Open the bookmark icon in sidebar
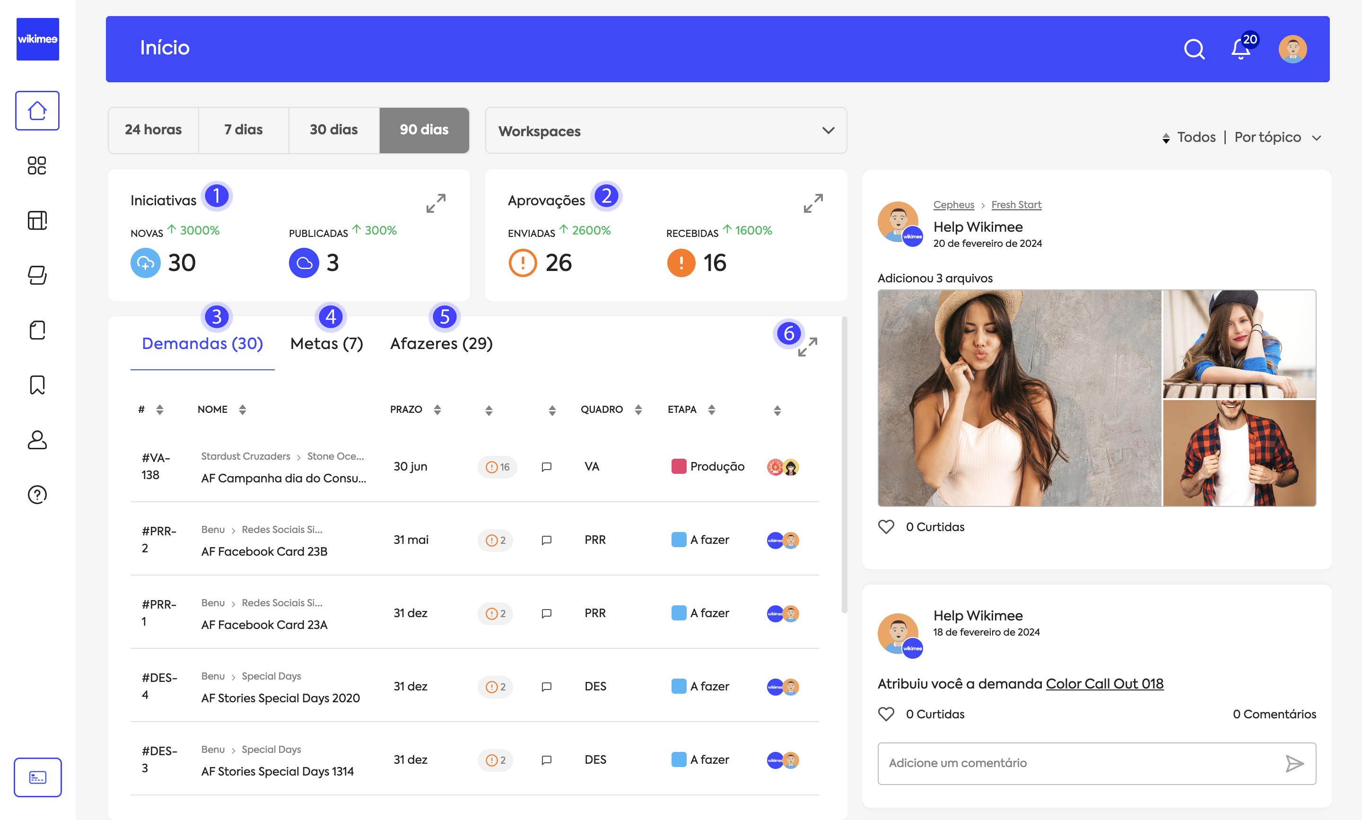Image resolution: width=1362 pixels, height=820 pixels. [x=37, y=384]
